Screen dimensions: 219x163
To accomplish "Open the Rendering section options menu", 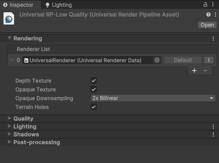I will tap(213, 39).
